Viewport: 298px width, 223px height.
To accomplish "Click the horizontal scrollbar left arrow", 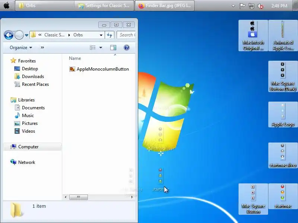I will pos(66,197).
